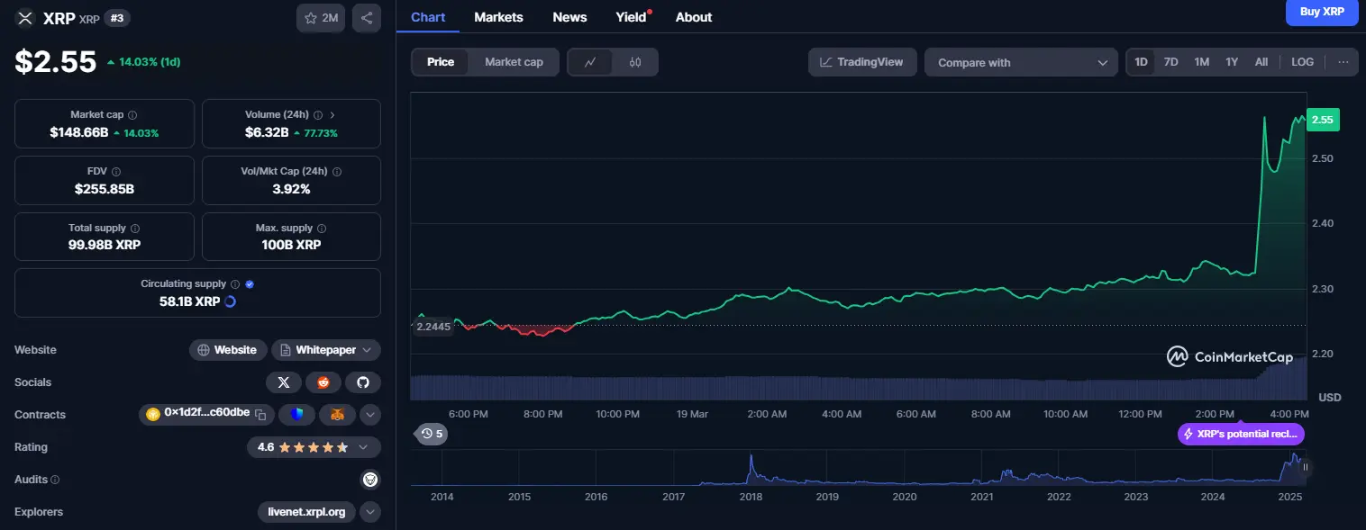
Task: Click the FDV info icon
Action: click(x=116, y=171)
